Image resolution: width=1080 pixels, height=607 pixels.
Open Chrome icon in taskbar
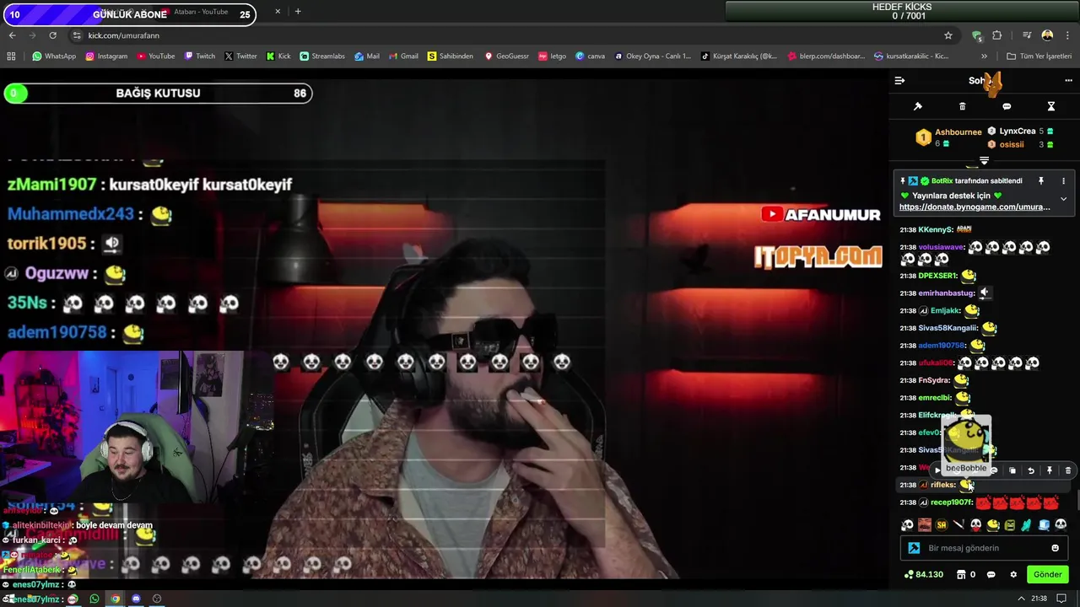tap(116, 599)
